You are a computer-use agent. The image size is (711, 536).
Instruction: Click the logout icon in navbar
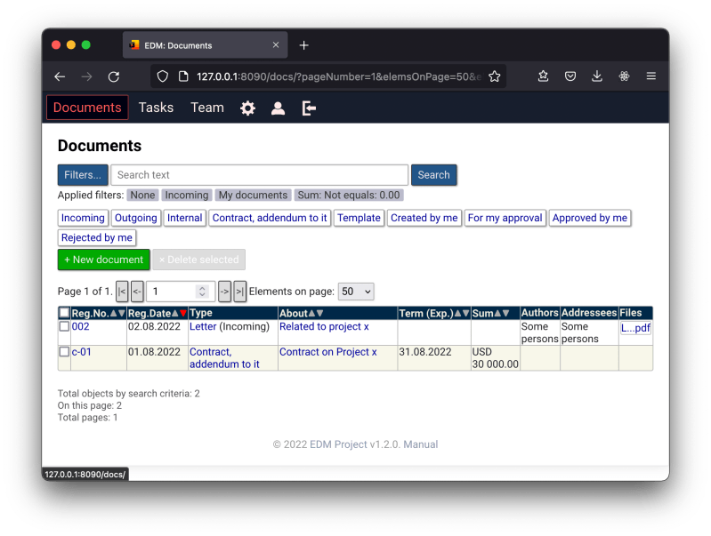pyautogui.click(x=309, y=108)
